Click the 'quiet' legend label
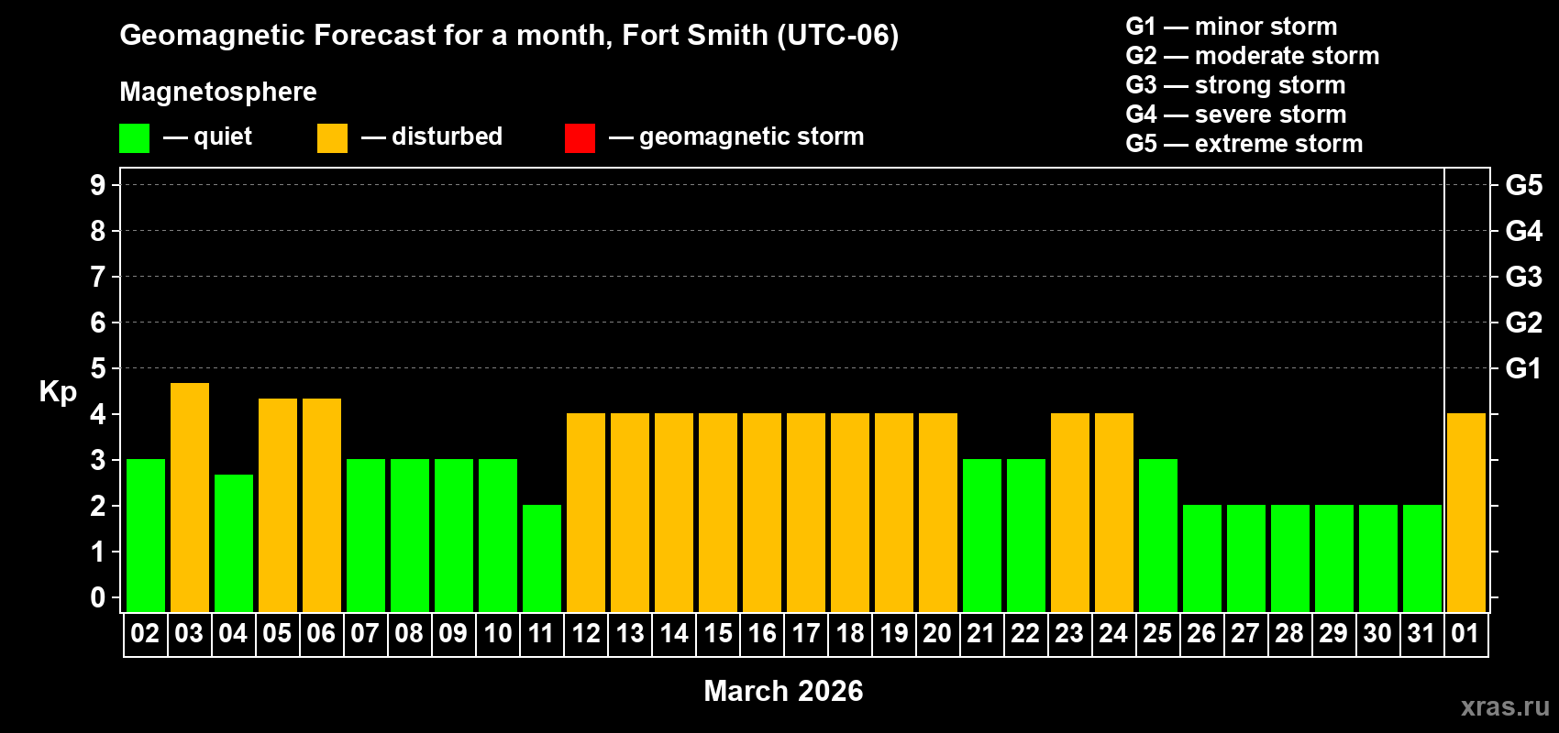Image resolution: width=1559 pixels, height=733 pixels. (223, 137)
